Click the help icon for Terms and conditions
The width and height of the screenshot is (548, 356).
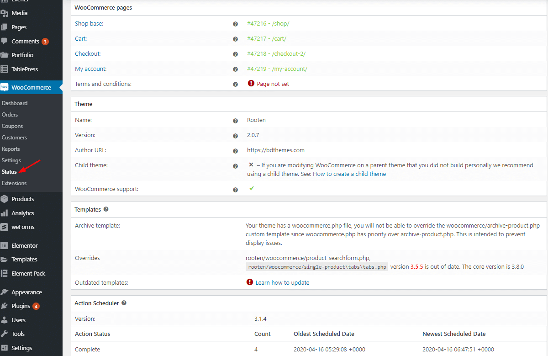click(x=235, y=85)
